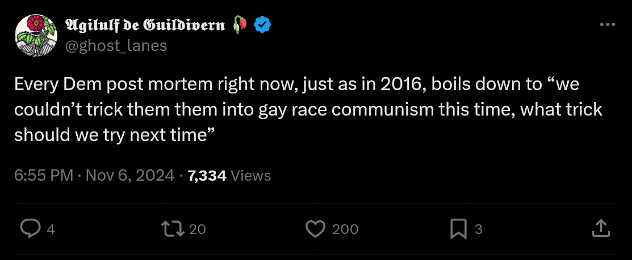Bookmark the tweet with the bookmark icon
632x260 pixels.
click(x=458, y=228)
